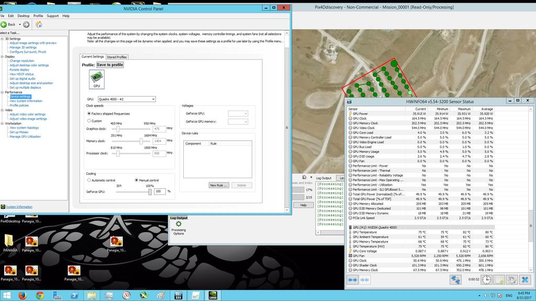536x301 pixels.
Task: Open File Explorer from the taskbar
Action: click(92, 296)
